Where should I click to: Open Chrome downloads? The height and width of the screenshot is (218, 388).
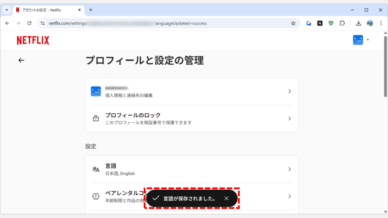[x=358, y=23]
